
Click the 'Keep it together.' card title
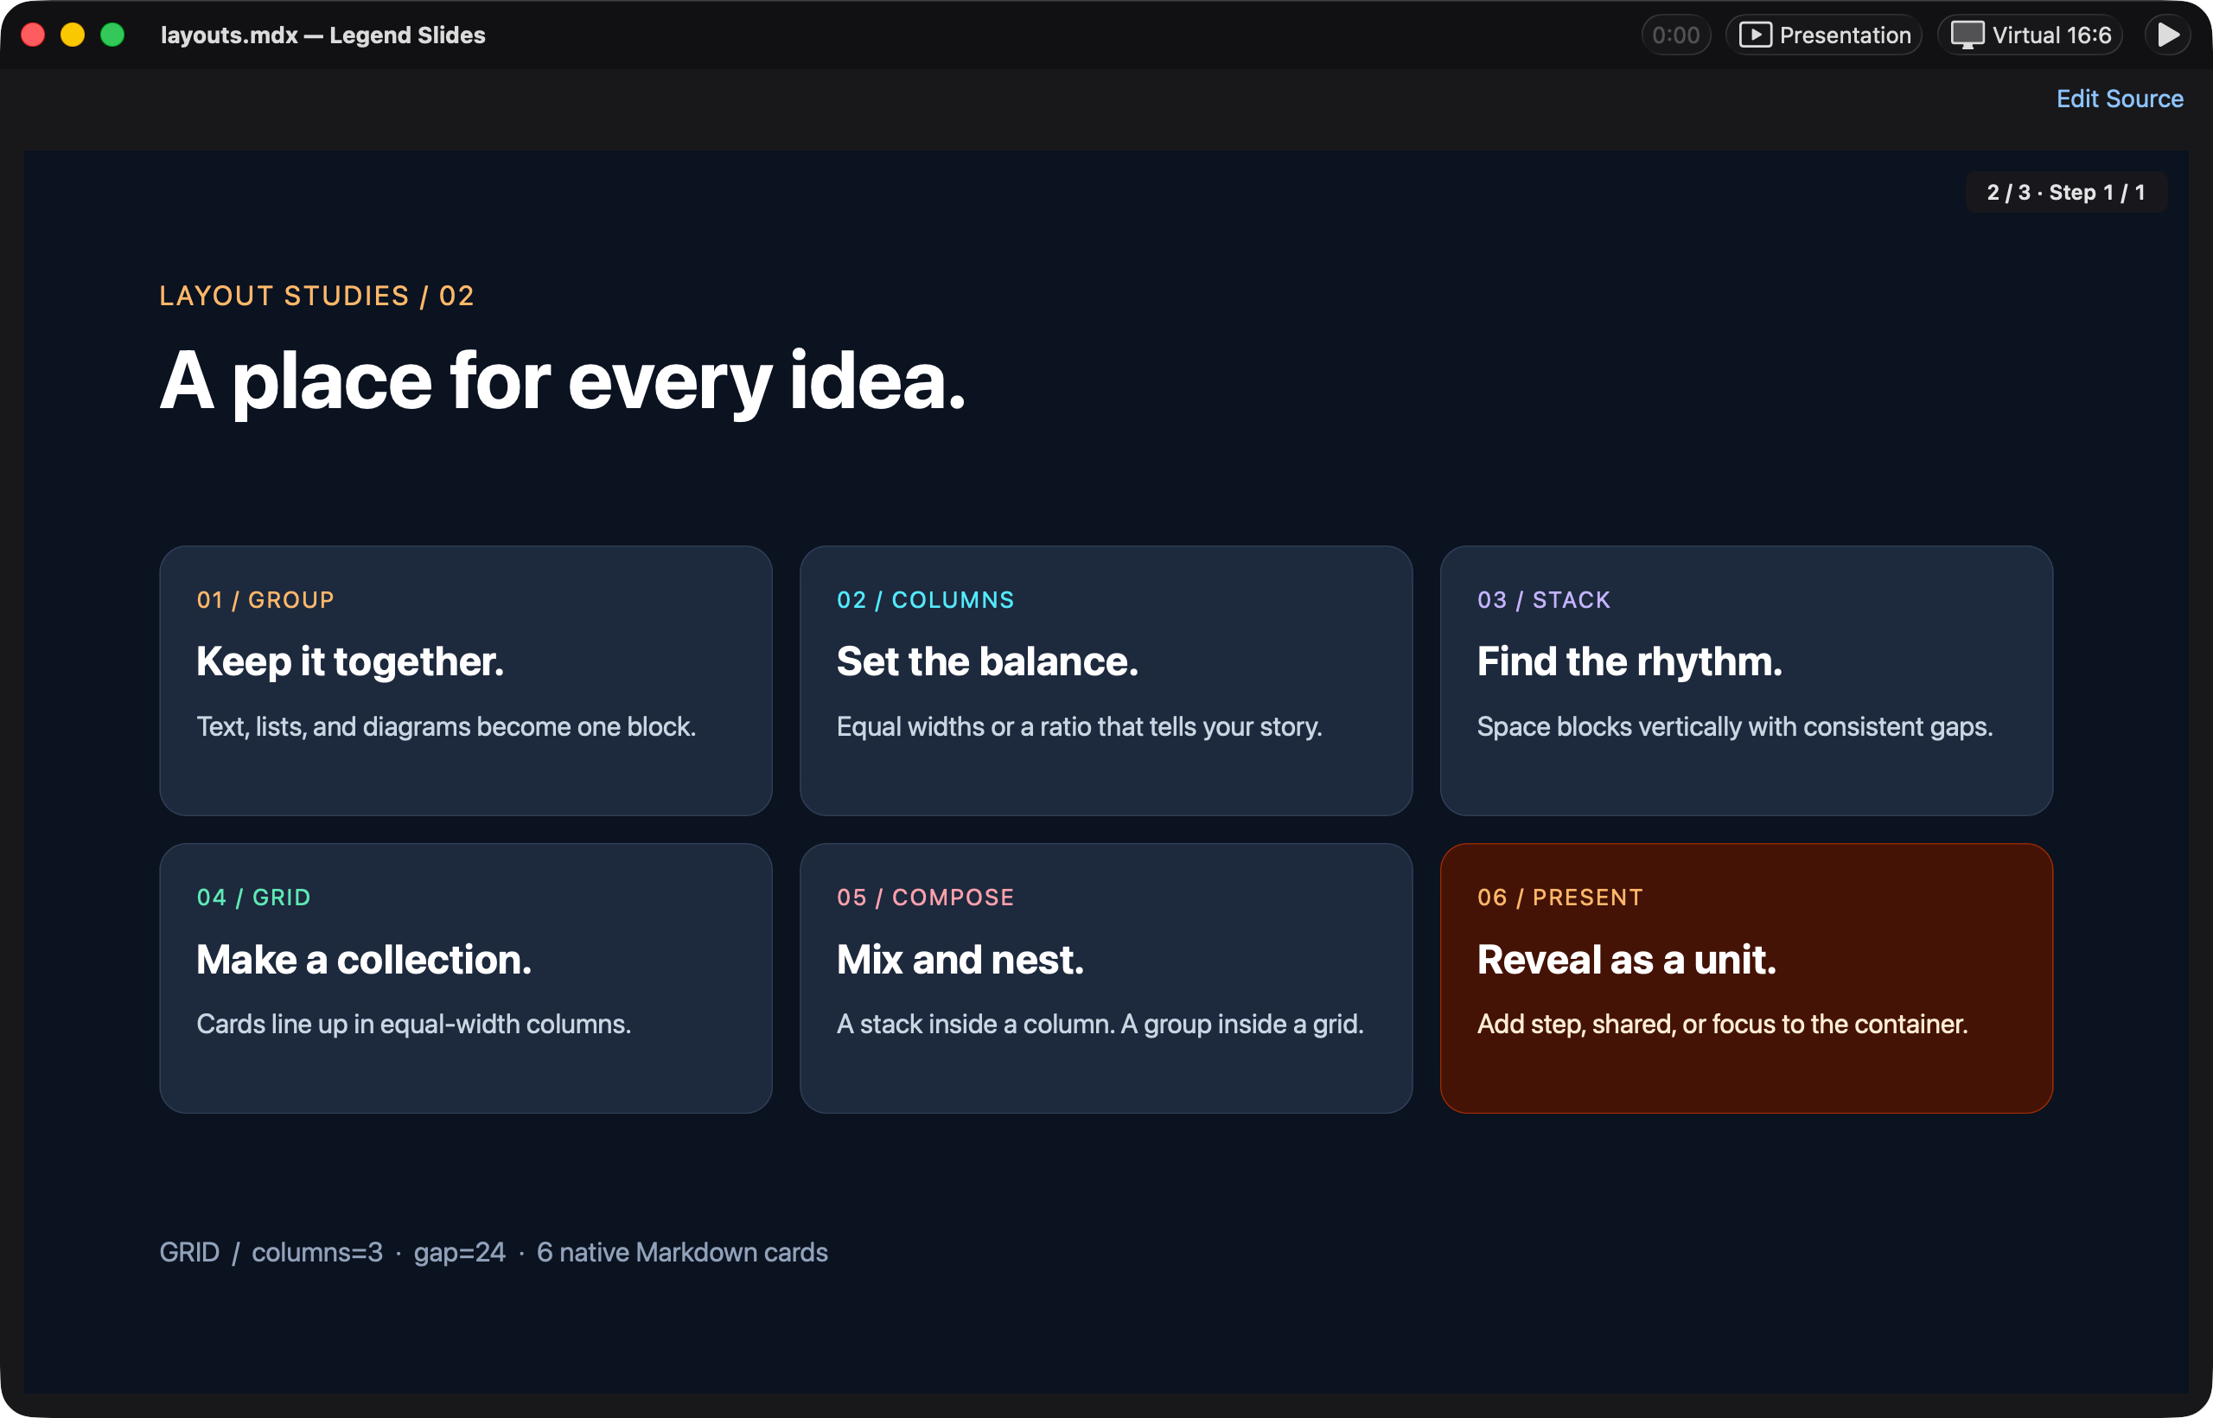[x=350, y=662]
